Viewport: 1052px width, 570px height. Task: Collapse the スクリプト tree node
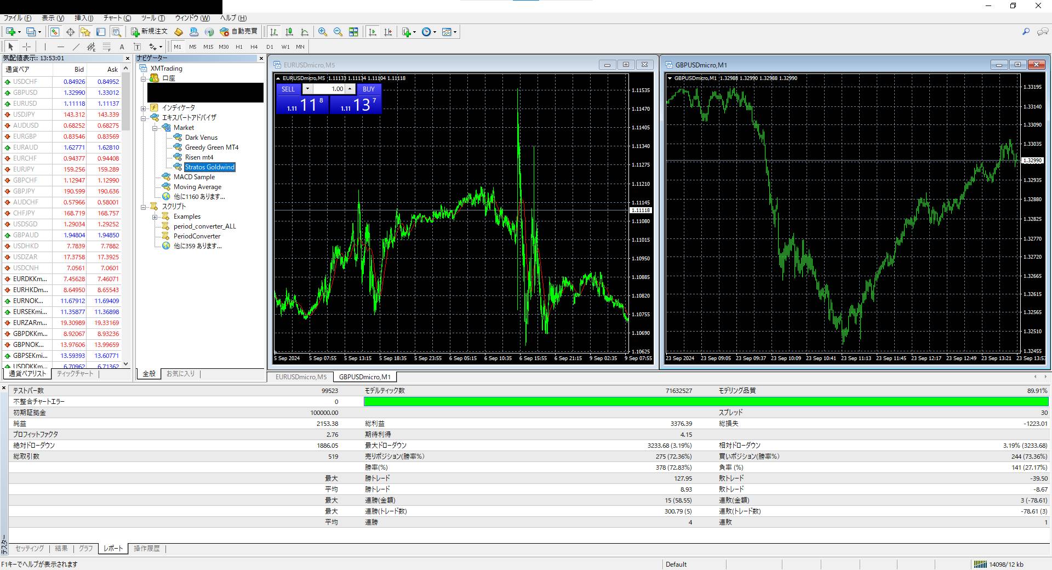pos(144,207)
